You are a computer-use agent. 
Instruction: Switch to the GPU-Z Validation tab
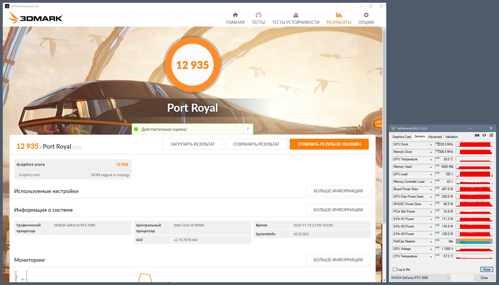(451, 137)
